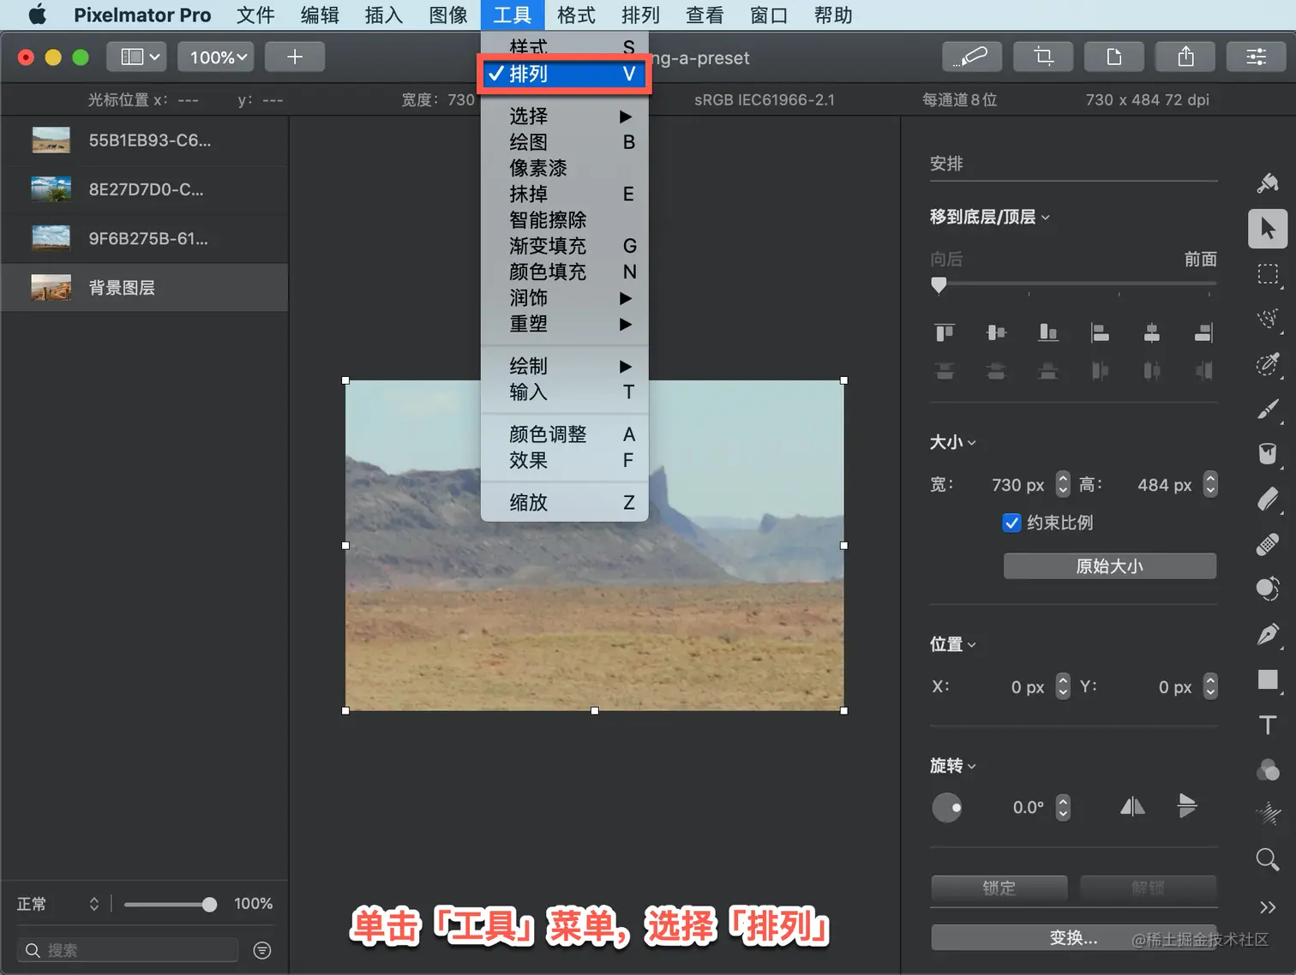Collapse the 大小 section
This screenshot has height=975, width=1296.
(953, 442)
